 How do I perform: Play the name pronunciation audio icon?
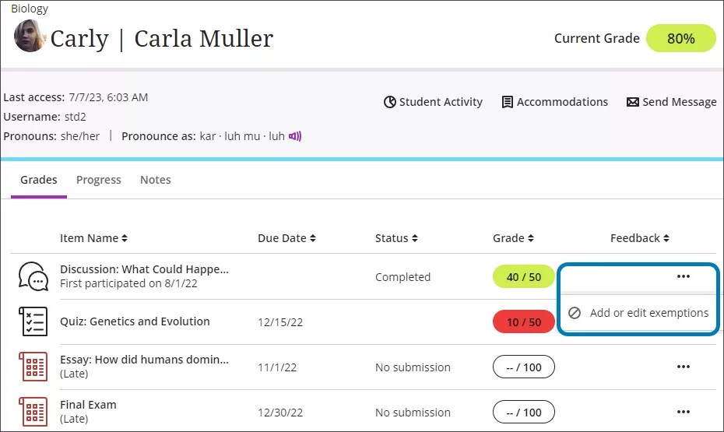295,136
